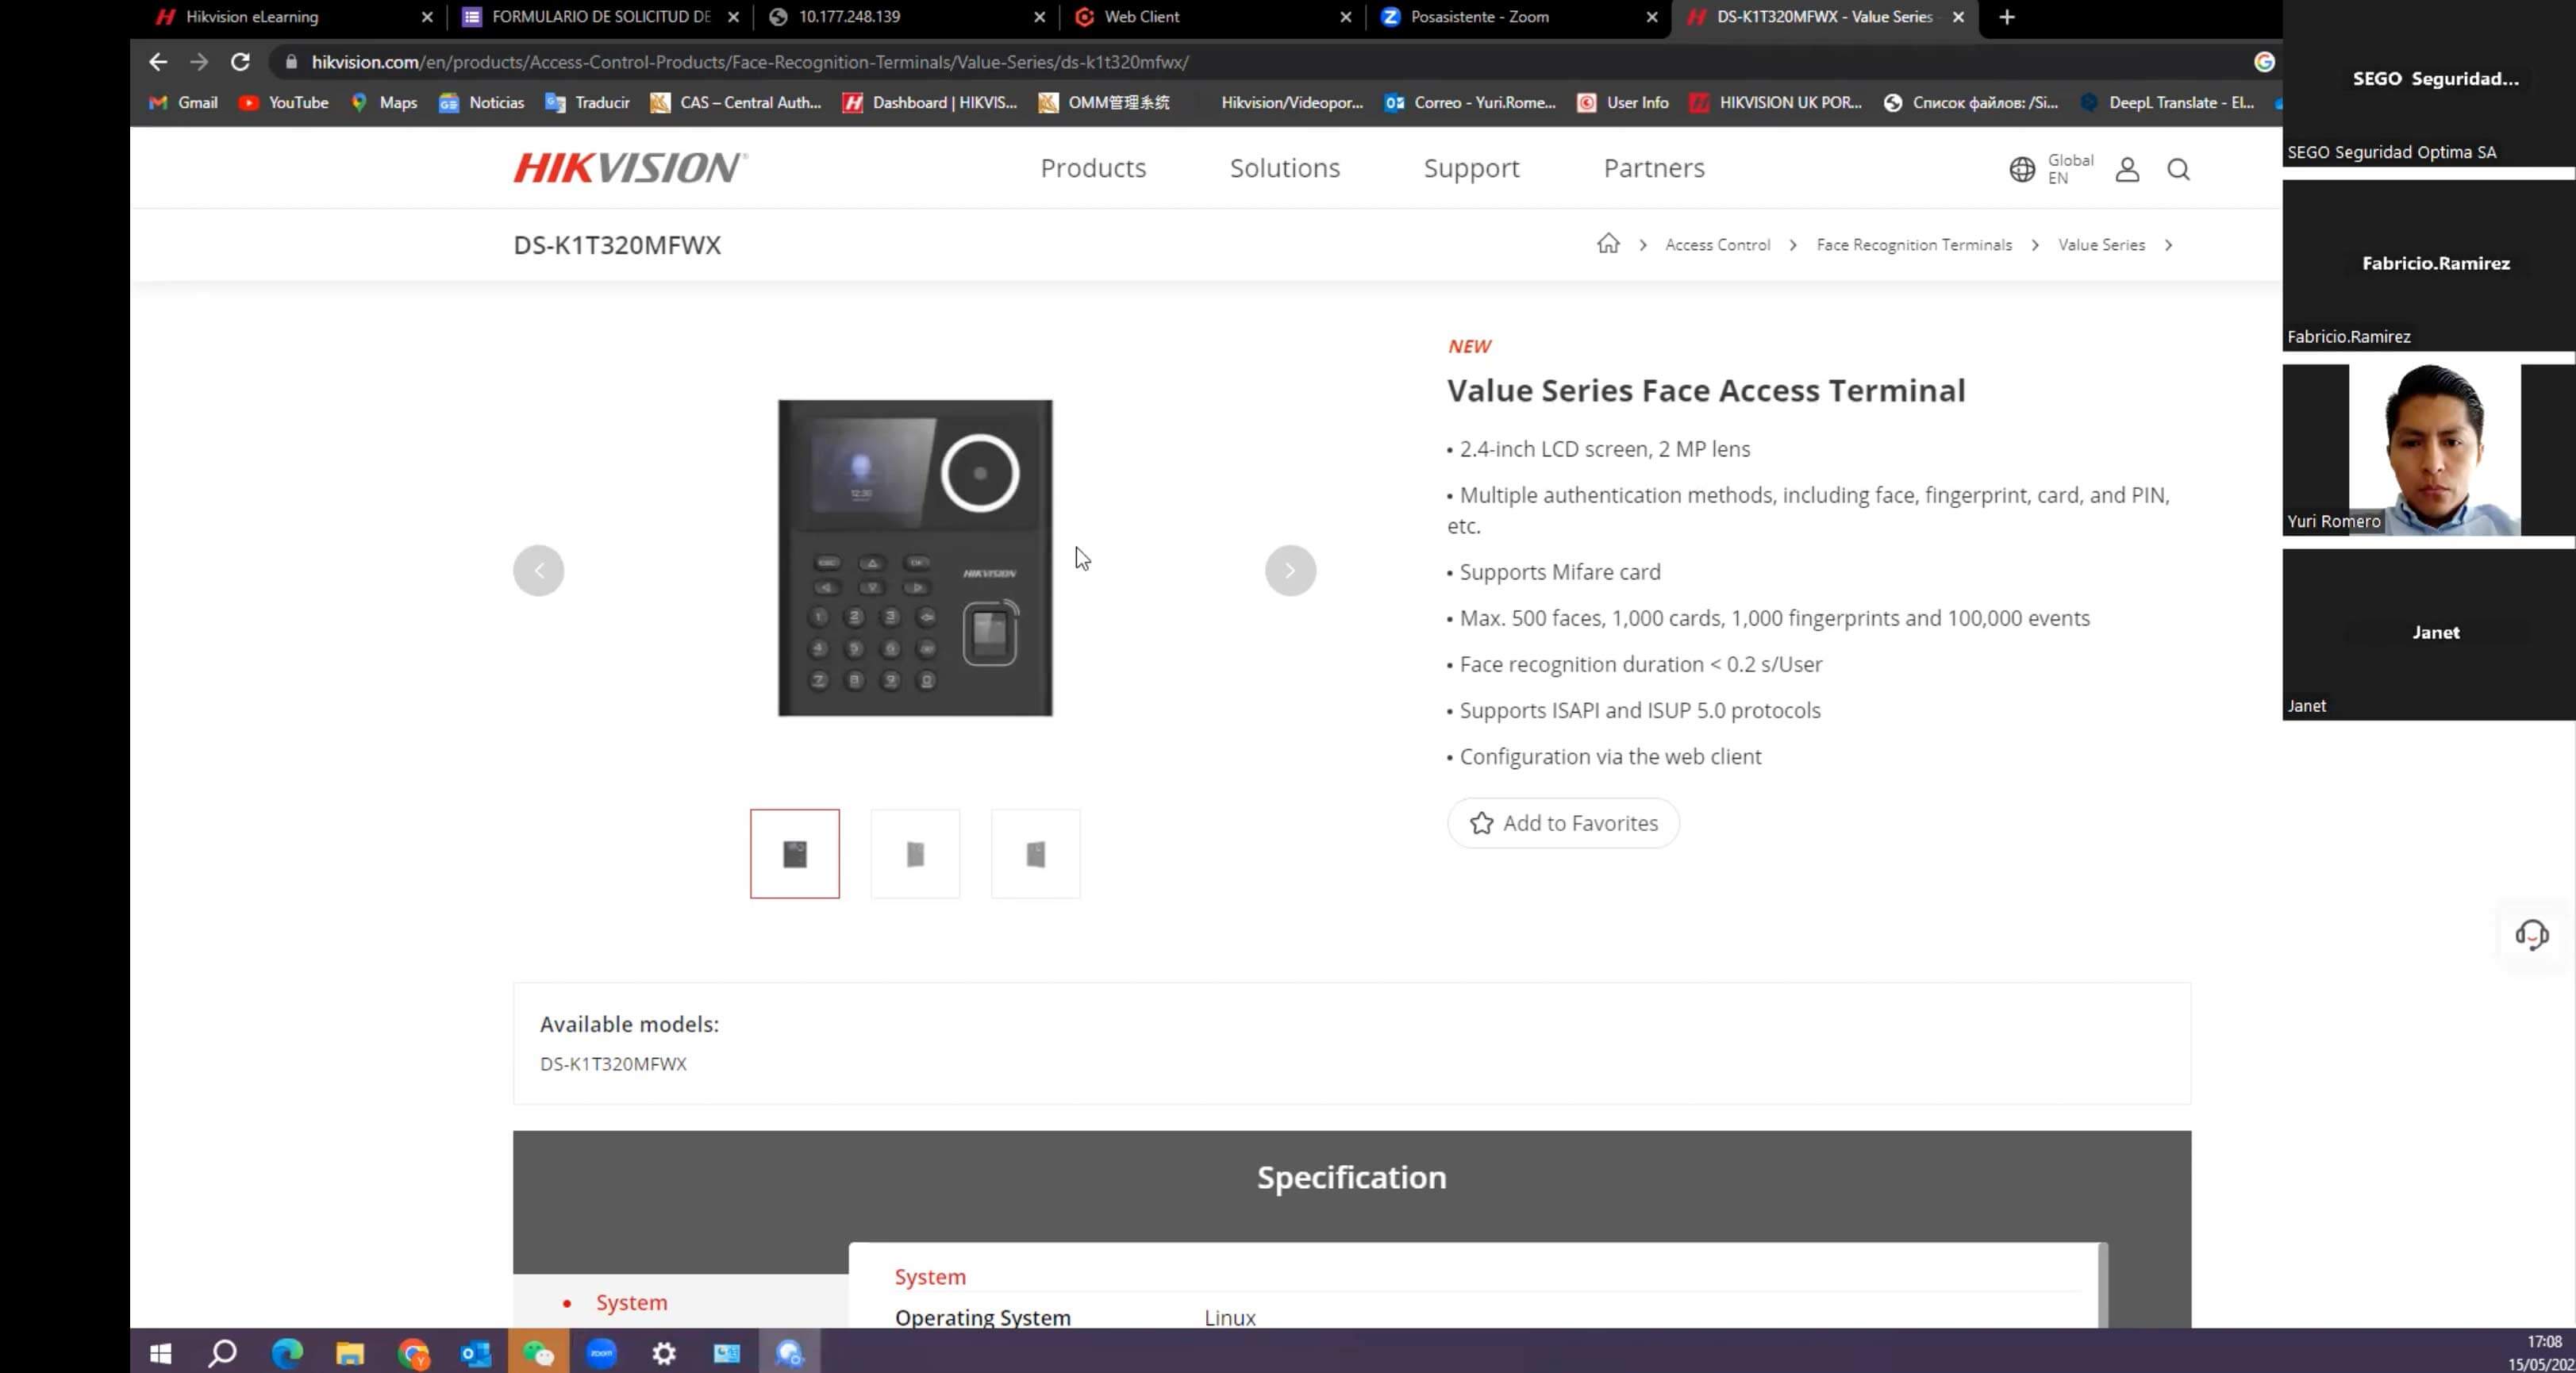Open WeChat from the taskbar
Image resolution: width=2576 pixels, height=1373 pixels.
tap(539, 1353)
